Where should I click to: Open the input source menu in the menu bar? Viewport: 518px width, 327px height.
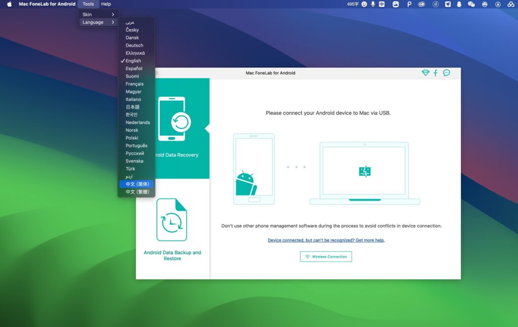click(x=383, y=4)
